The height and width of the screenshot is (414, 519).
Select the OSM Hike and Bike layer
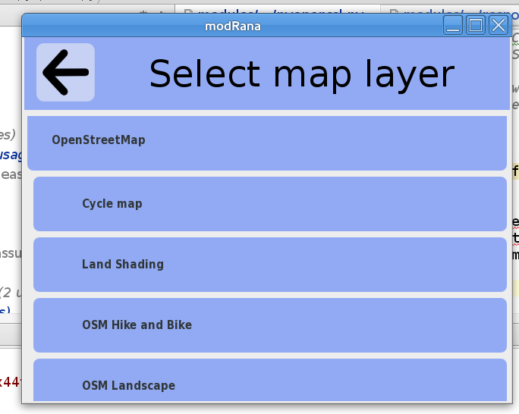[269, 325]
